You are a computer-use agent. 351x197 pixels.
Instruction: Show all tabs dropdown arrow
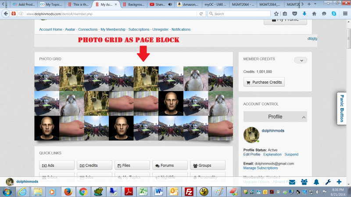[x=315, y=4]
